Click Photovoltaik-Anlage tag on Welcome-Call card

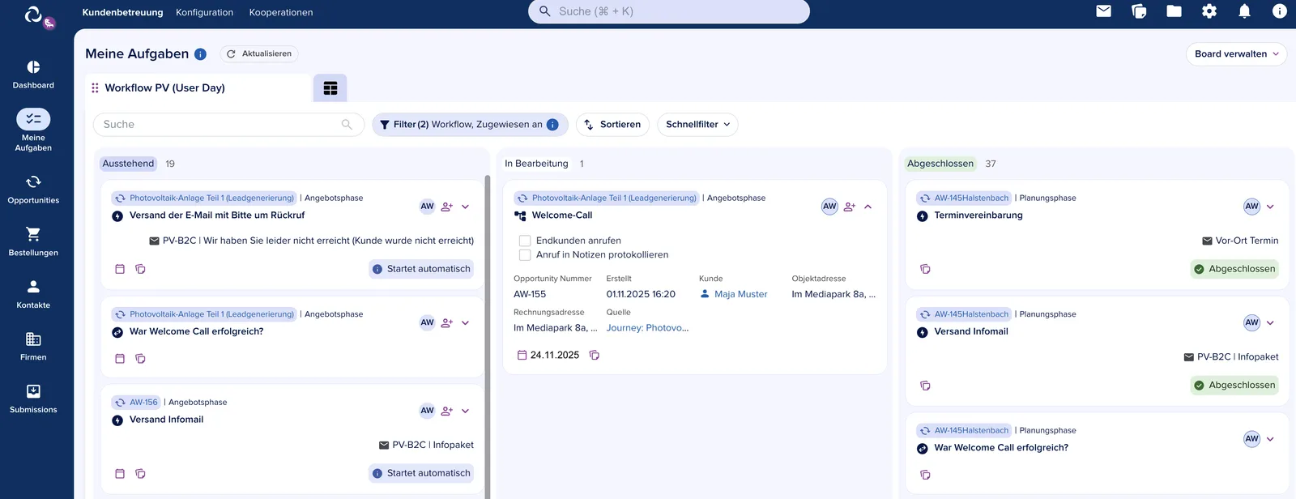606,198
